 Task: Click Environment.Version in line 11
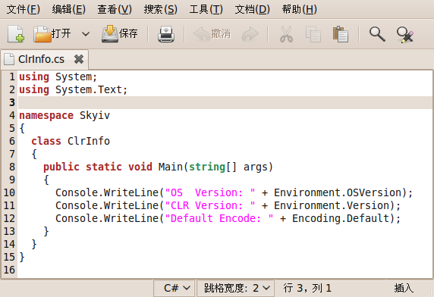pyautogui.click(x=332, y=205)
